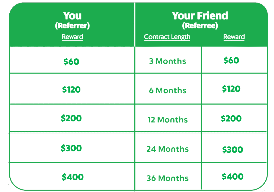The image size is (274, 192).
Task: Choose the 12 Months contract length
Action: pyautogui.click(x=168, y=120)
